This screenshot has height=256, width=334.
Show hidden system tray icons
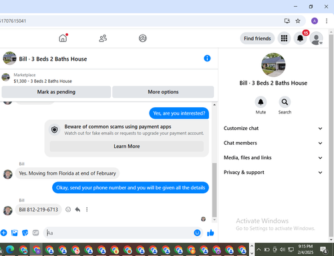[x=259, y=249]
